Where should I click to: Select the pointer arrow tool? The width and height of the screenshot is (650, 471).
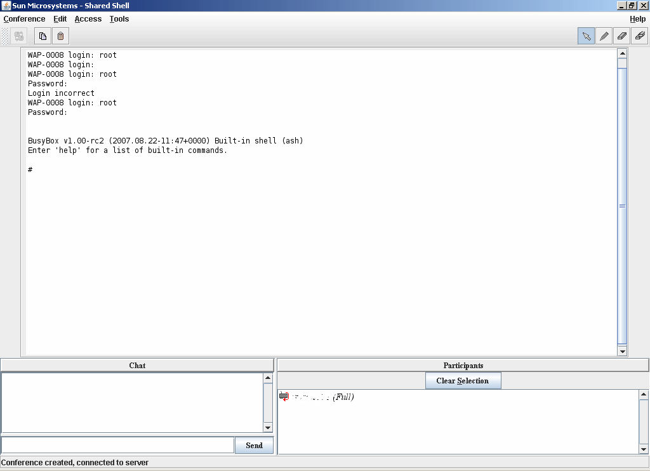(x=586, y=36)
